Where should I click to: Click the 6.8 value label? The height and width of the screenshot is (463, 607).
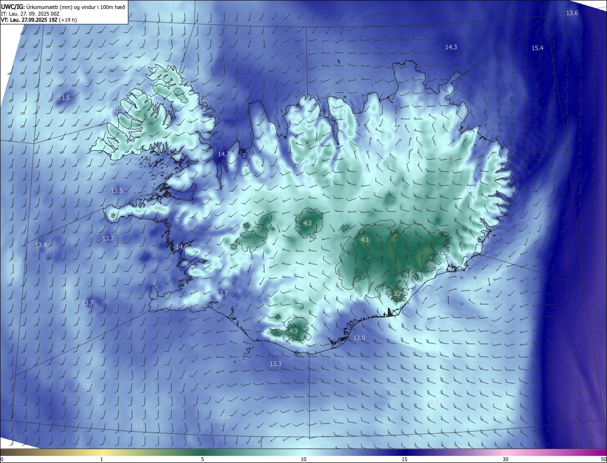(x=451, y=160)
